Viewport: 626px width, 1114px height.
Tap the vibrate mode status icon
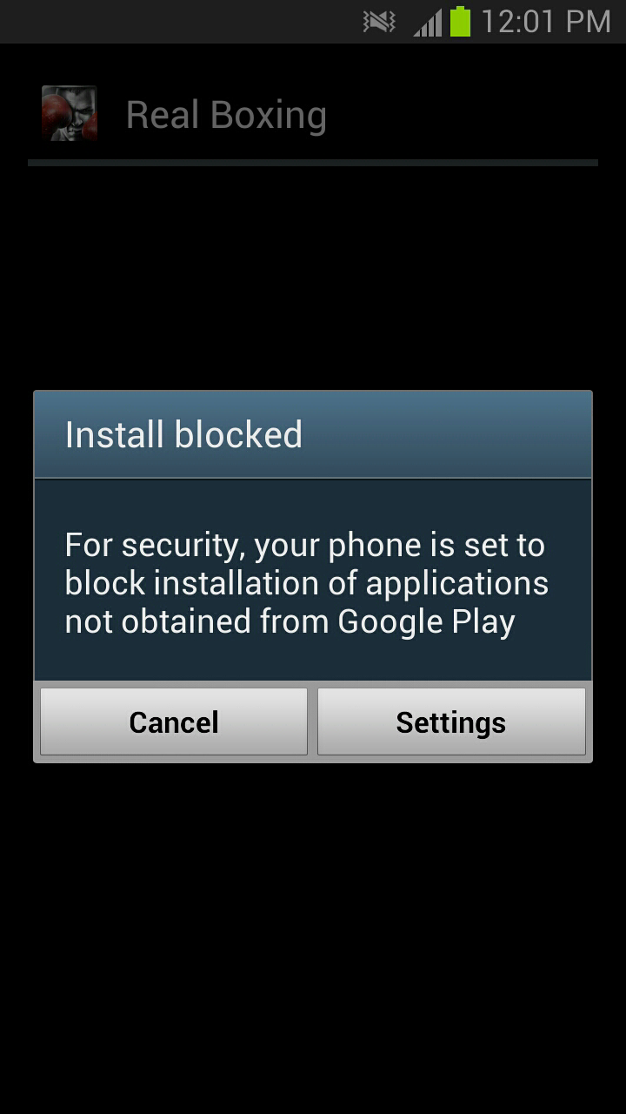(379, 22)
